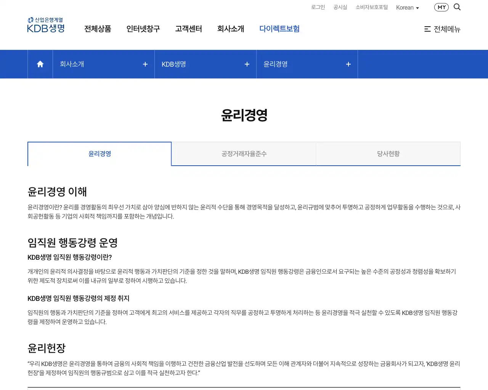
Task: Click the plus icon next to 윤리경영 breadcrumb
Action: coord(348,64)
